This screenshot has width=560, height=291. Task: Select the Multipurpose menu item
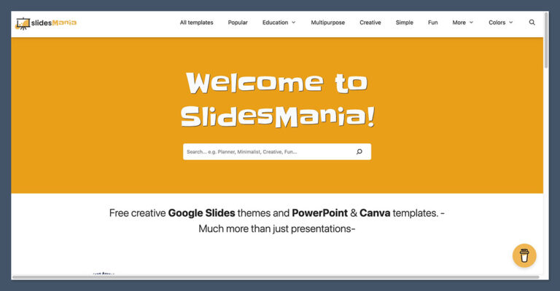pos(328,23)
